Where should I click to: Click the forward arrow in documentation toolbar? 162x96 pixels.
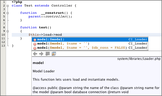41,54
